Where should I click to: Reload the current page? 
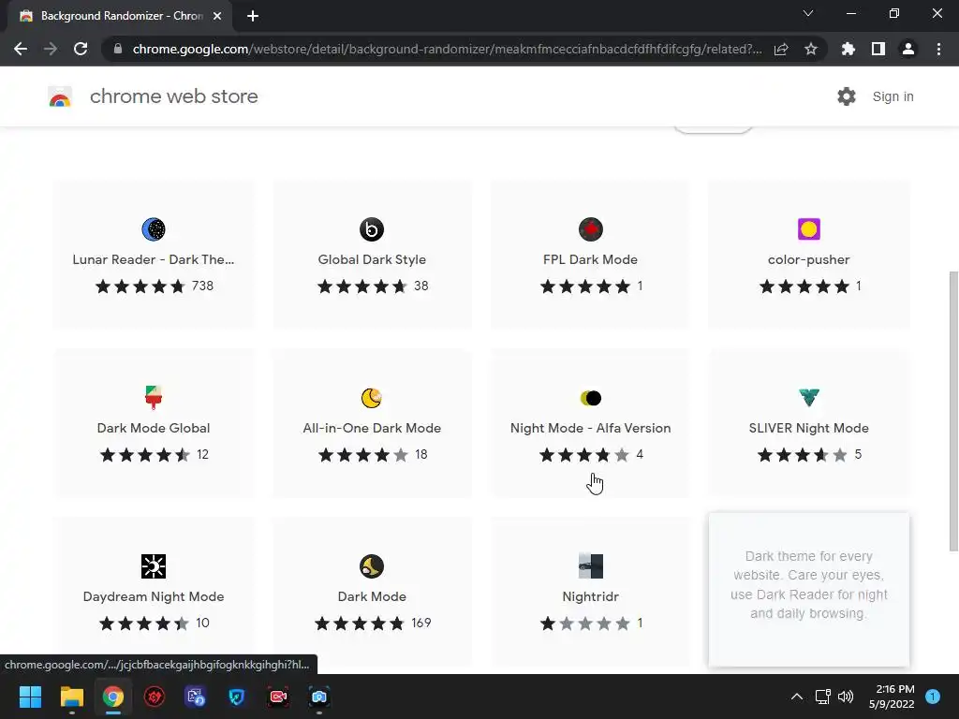point(81,49)
